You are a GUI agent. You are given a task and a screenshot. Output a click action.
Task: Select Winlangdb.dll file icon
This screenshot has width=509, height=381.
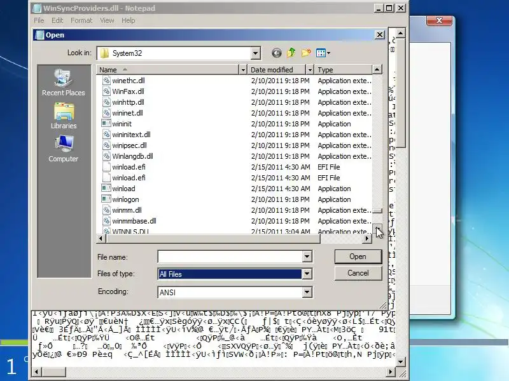[x=106, y=156]
